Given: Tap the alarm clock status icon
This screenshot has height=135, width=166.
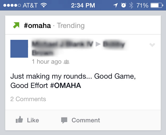Looking at the screenshot, I should [123, 5].
